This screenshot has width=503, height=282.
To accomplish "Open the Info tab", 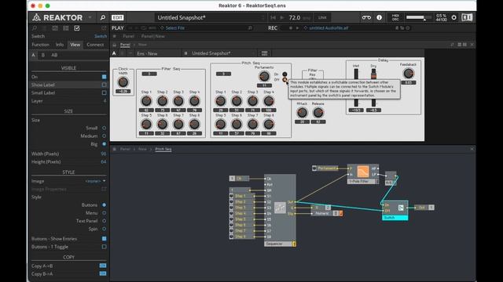I will coord(60,45).
